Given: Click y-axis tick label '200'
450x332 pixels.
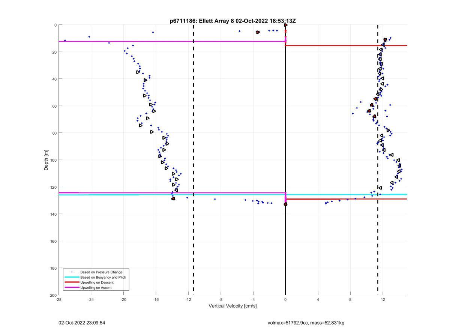Looking at the screenshot, I should coord(53,295).
